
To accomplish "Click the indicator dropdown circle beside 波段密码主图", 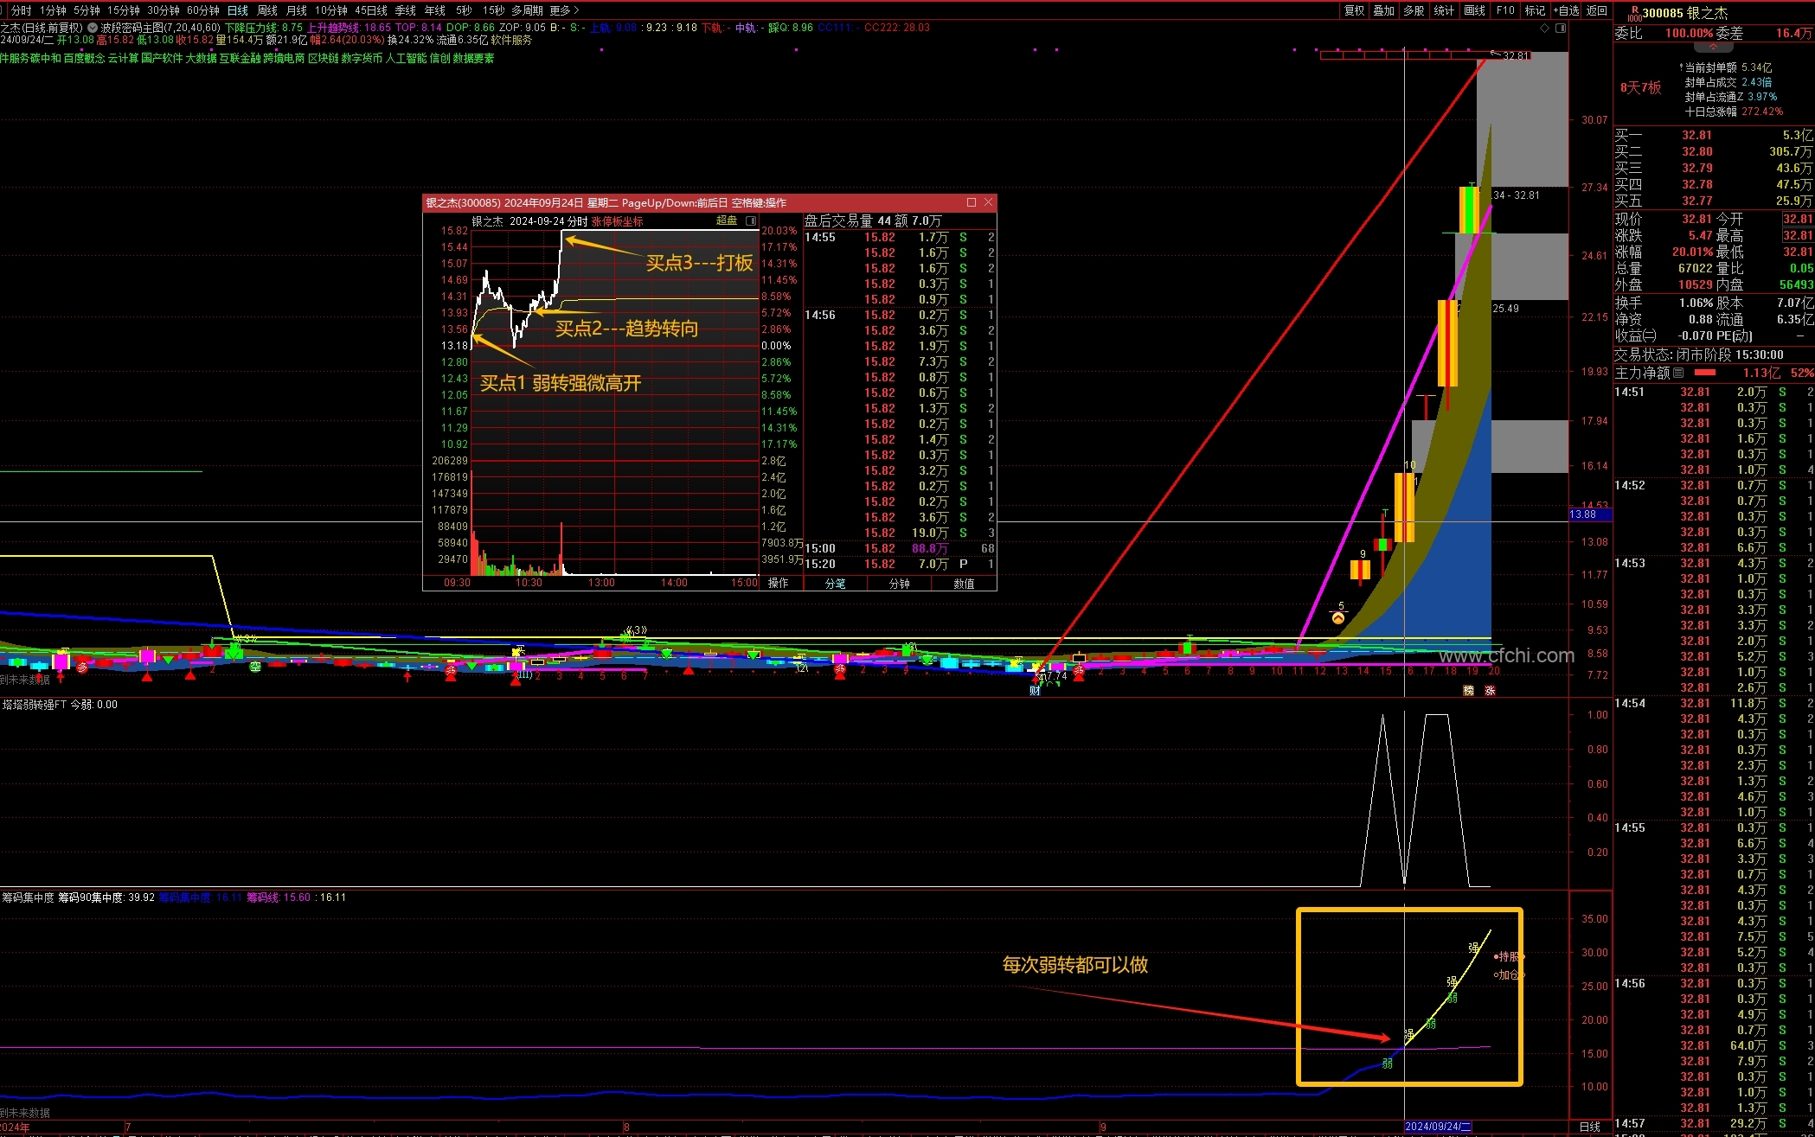I will tap(93, 28).
